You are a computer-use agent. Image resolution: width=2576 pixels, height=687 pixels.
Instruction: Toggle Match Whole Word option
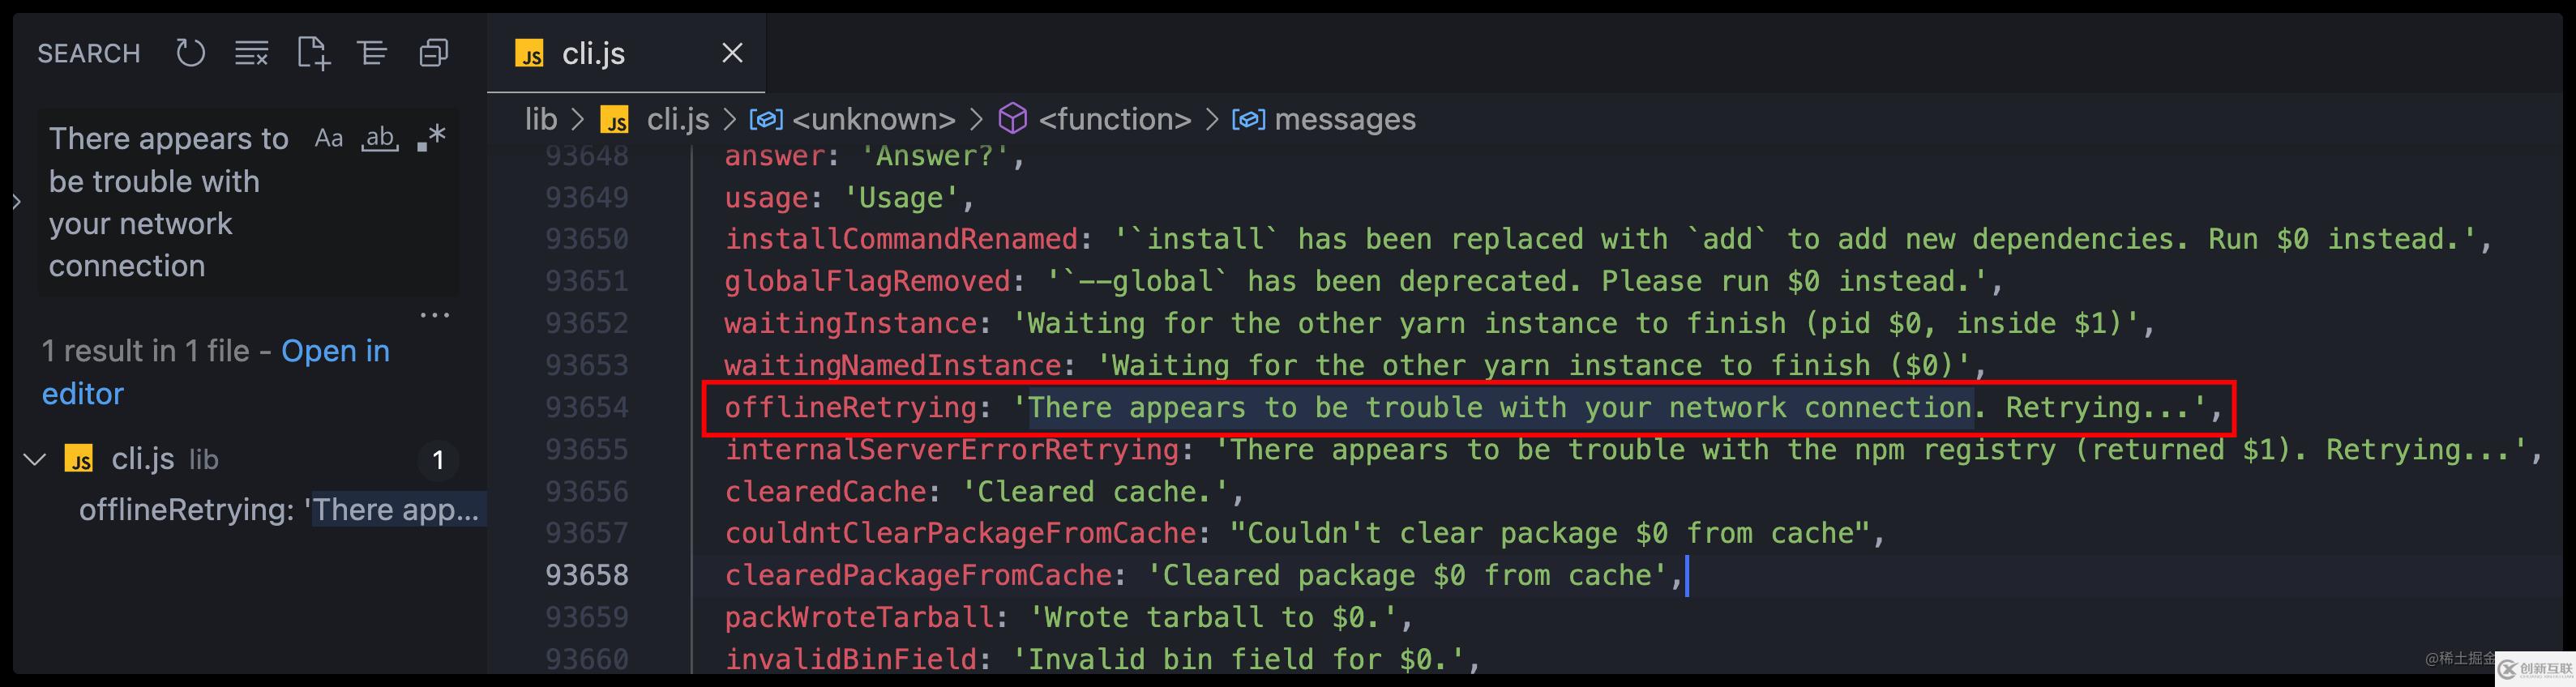[x=380, y=138]
